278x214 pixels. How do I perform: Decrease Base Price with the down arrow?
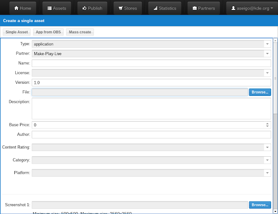click(267, 126)
